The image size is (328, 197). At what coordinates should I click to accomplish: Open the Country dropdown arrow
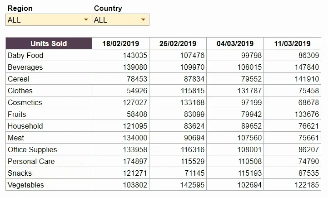click(144, 20)
